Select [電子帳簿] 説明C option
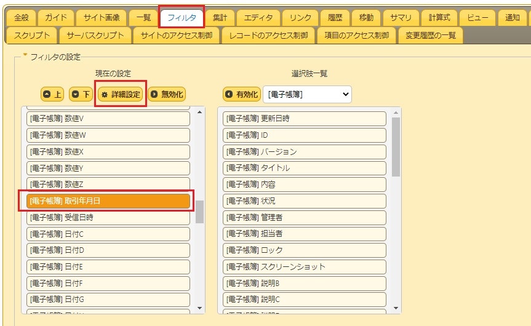 (x=305, y=300)
